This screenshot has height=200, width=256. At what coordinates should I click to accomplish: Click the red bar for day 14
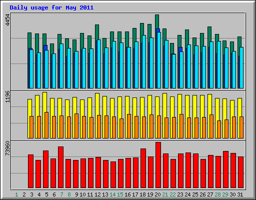(113, 175)
